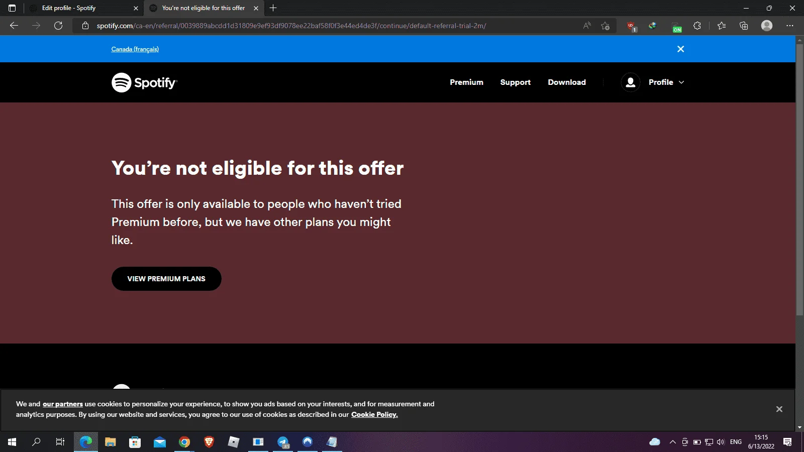
Task: Open NordVPN from the taskbar
Action: (x=308, y=442)
